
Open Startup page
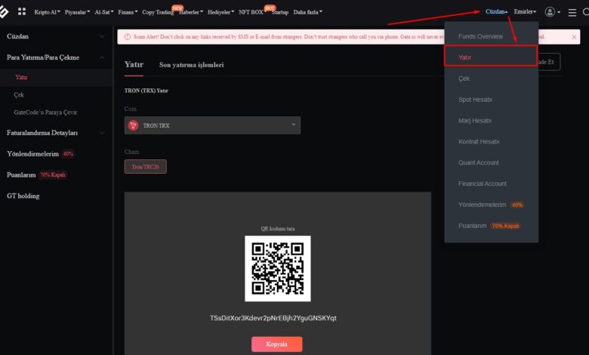click(x=280, y=12)
